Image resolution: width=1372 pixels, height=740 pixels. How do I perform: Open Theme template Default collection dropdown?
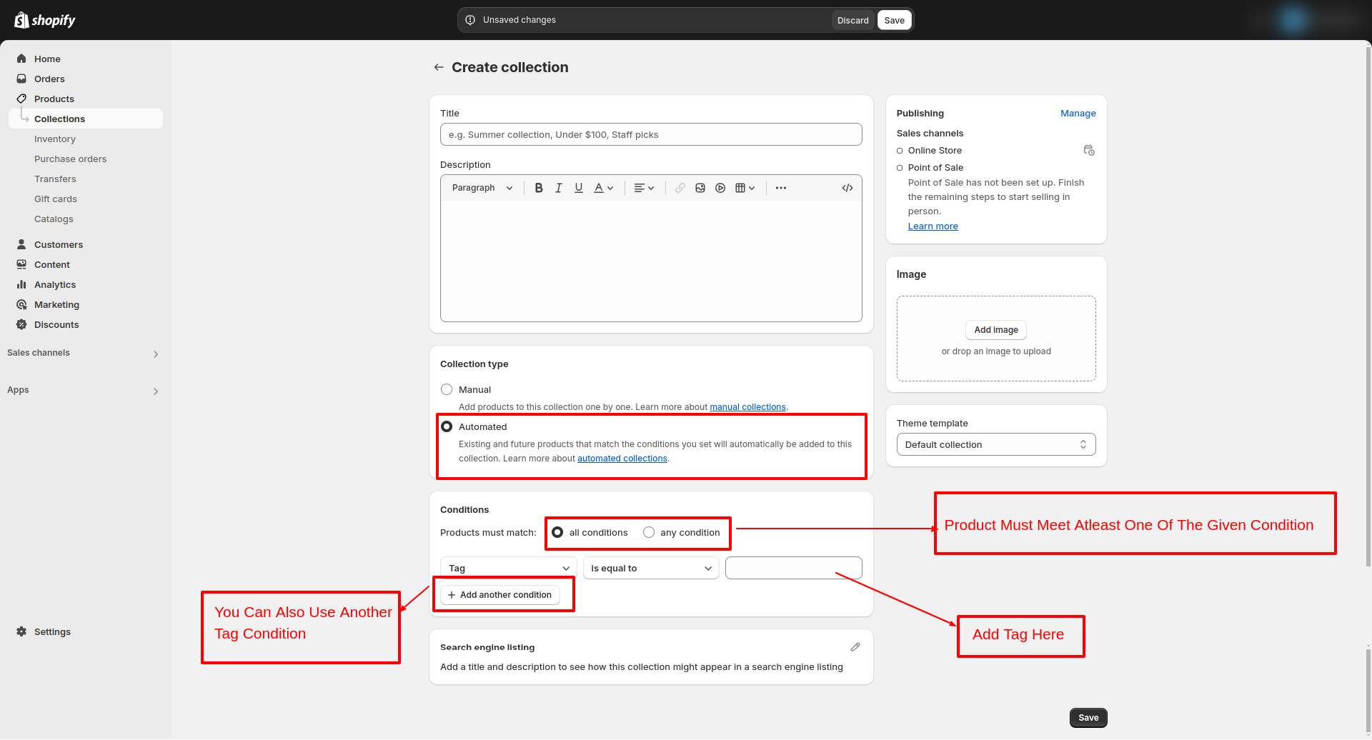point(996,444)
